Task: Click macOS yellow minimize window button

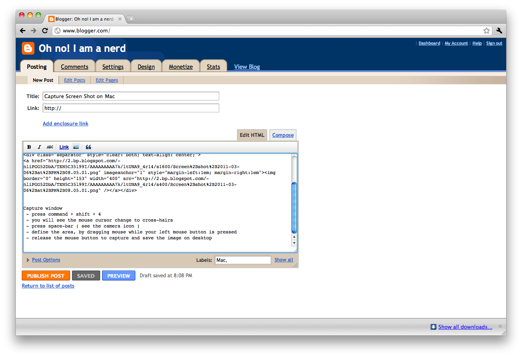Action: pos(30,15)
